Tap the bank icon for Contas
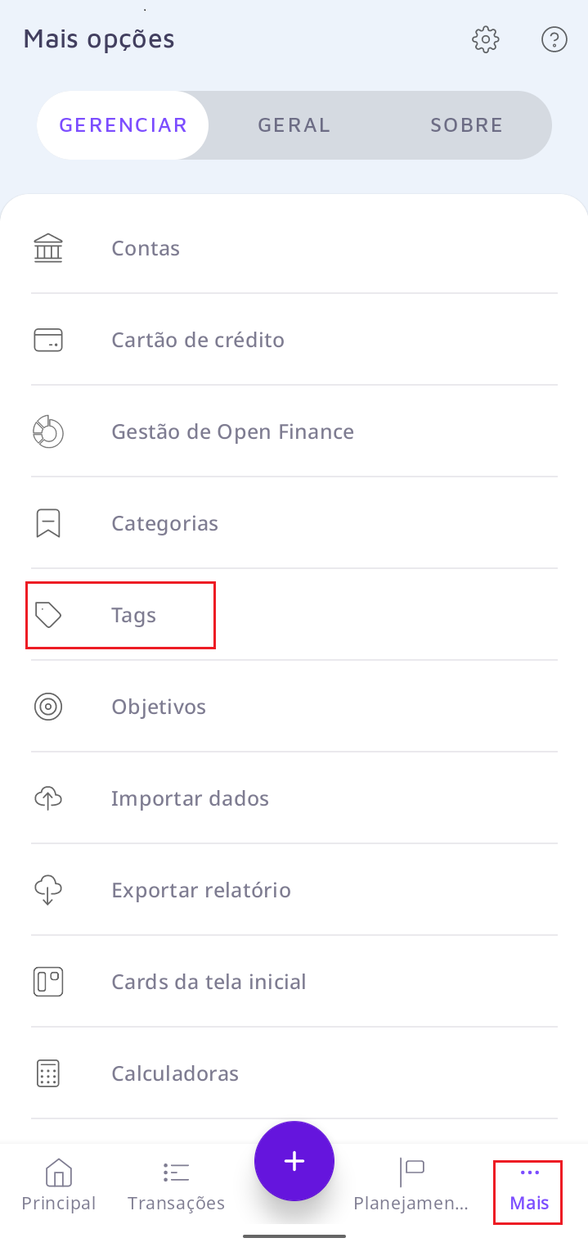This screenshot has height=1247, width=588. coord(48,248)
